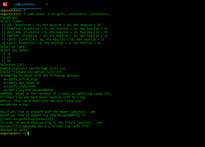
Task: Click the Enable plaintext passthrough line
Action: coord(33,68)
